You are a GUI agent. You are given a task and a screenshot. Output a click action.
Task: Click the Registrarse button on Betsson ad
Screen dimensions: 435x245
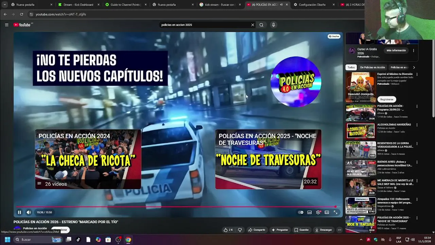[387, 99]
